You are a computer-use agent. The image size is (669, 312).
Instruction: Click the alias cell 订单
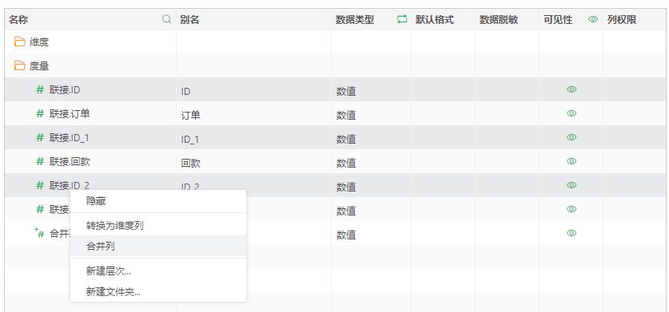tap(190, 116)
